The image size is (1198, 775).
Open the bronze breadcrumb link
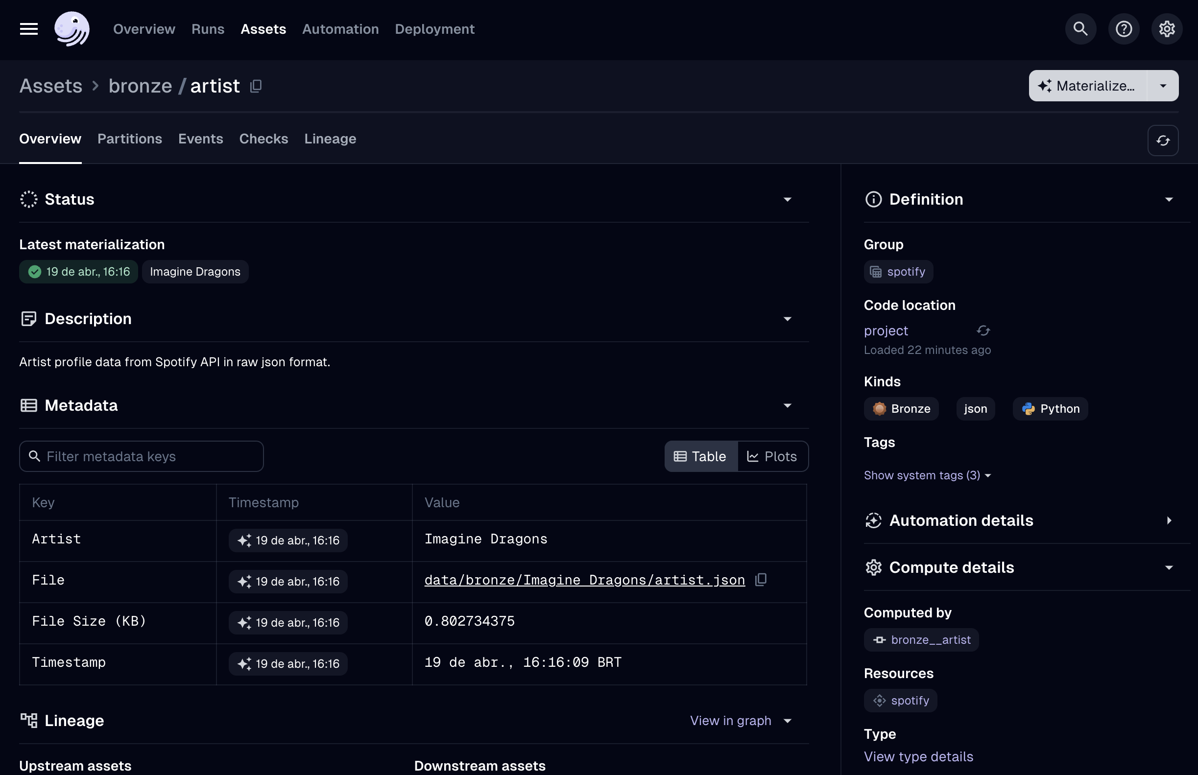[x=141, y=86]
